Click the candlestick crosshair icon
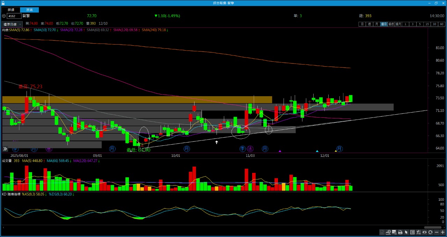 (418, 232)
